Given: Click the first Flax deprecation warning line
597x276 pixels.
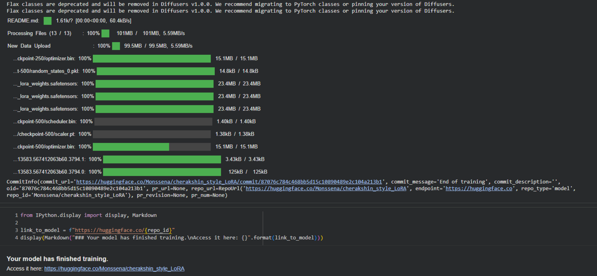Looking at the screenshot, I should pyautogui.click(x=230, y=4).
